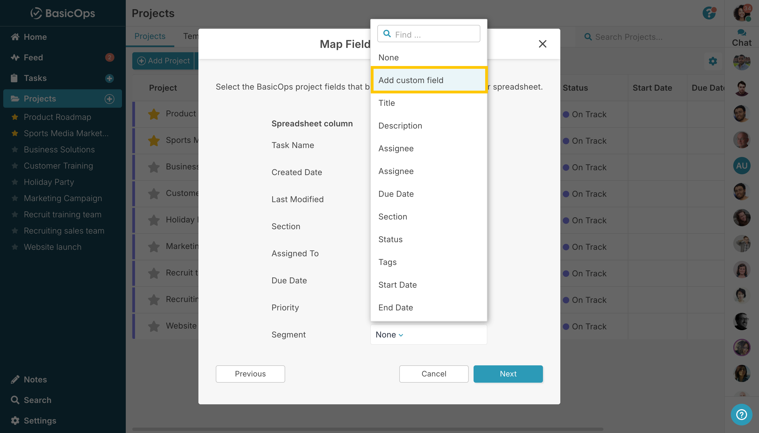Click the Previous button
The height and width of the screenshot is (433, 759).
tap(250, 374)
